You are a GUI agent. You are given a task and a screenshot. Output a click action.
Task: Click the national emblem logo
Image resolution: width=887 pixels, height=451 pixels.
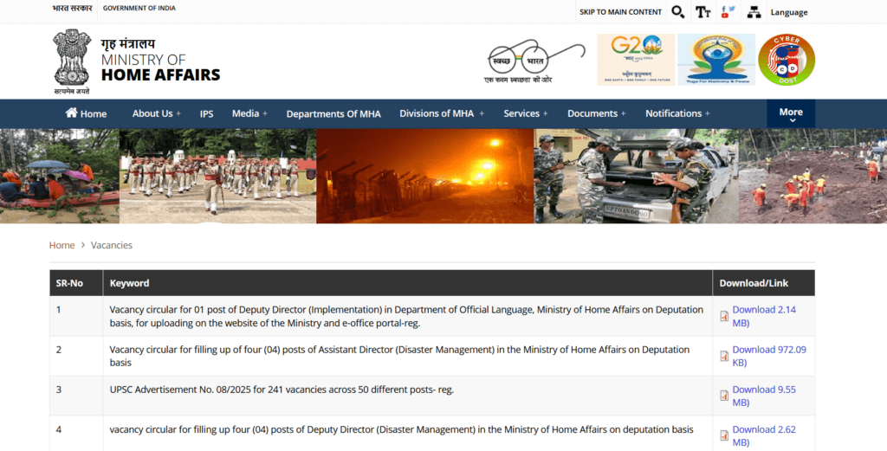click(72, 61)
